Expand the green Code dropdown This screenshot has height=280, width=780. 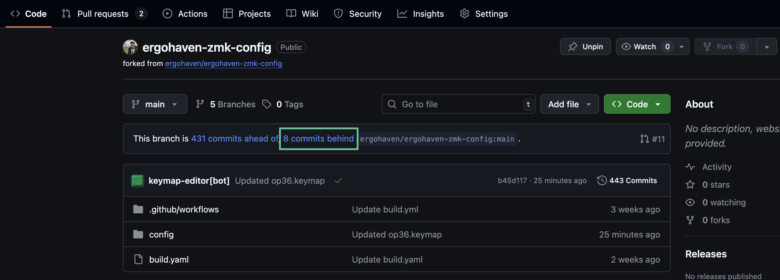pyautogui.click(x=637, y=104)
